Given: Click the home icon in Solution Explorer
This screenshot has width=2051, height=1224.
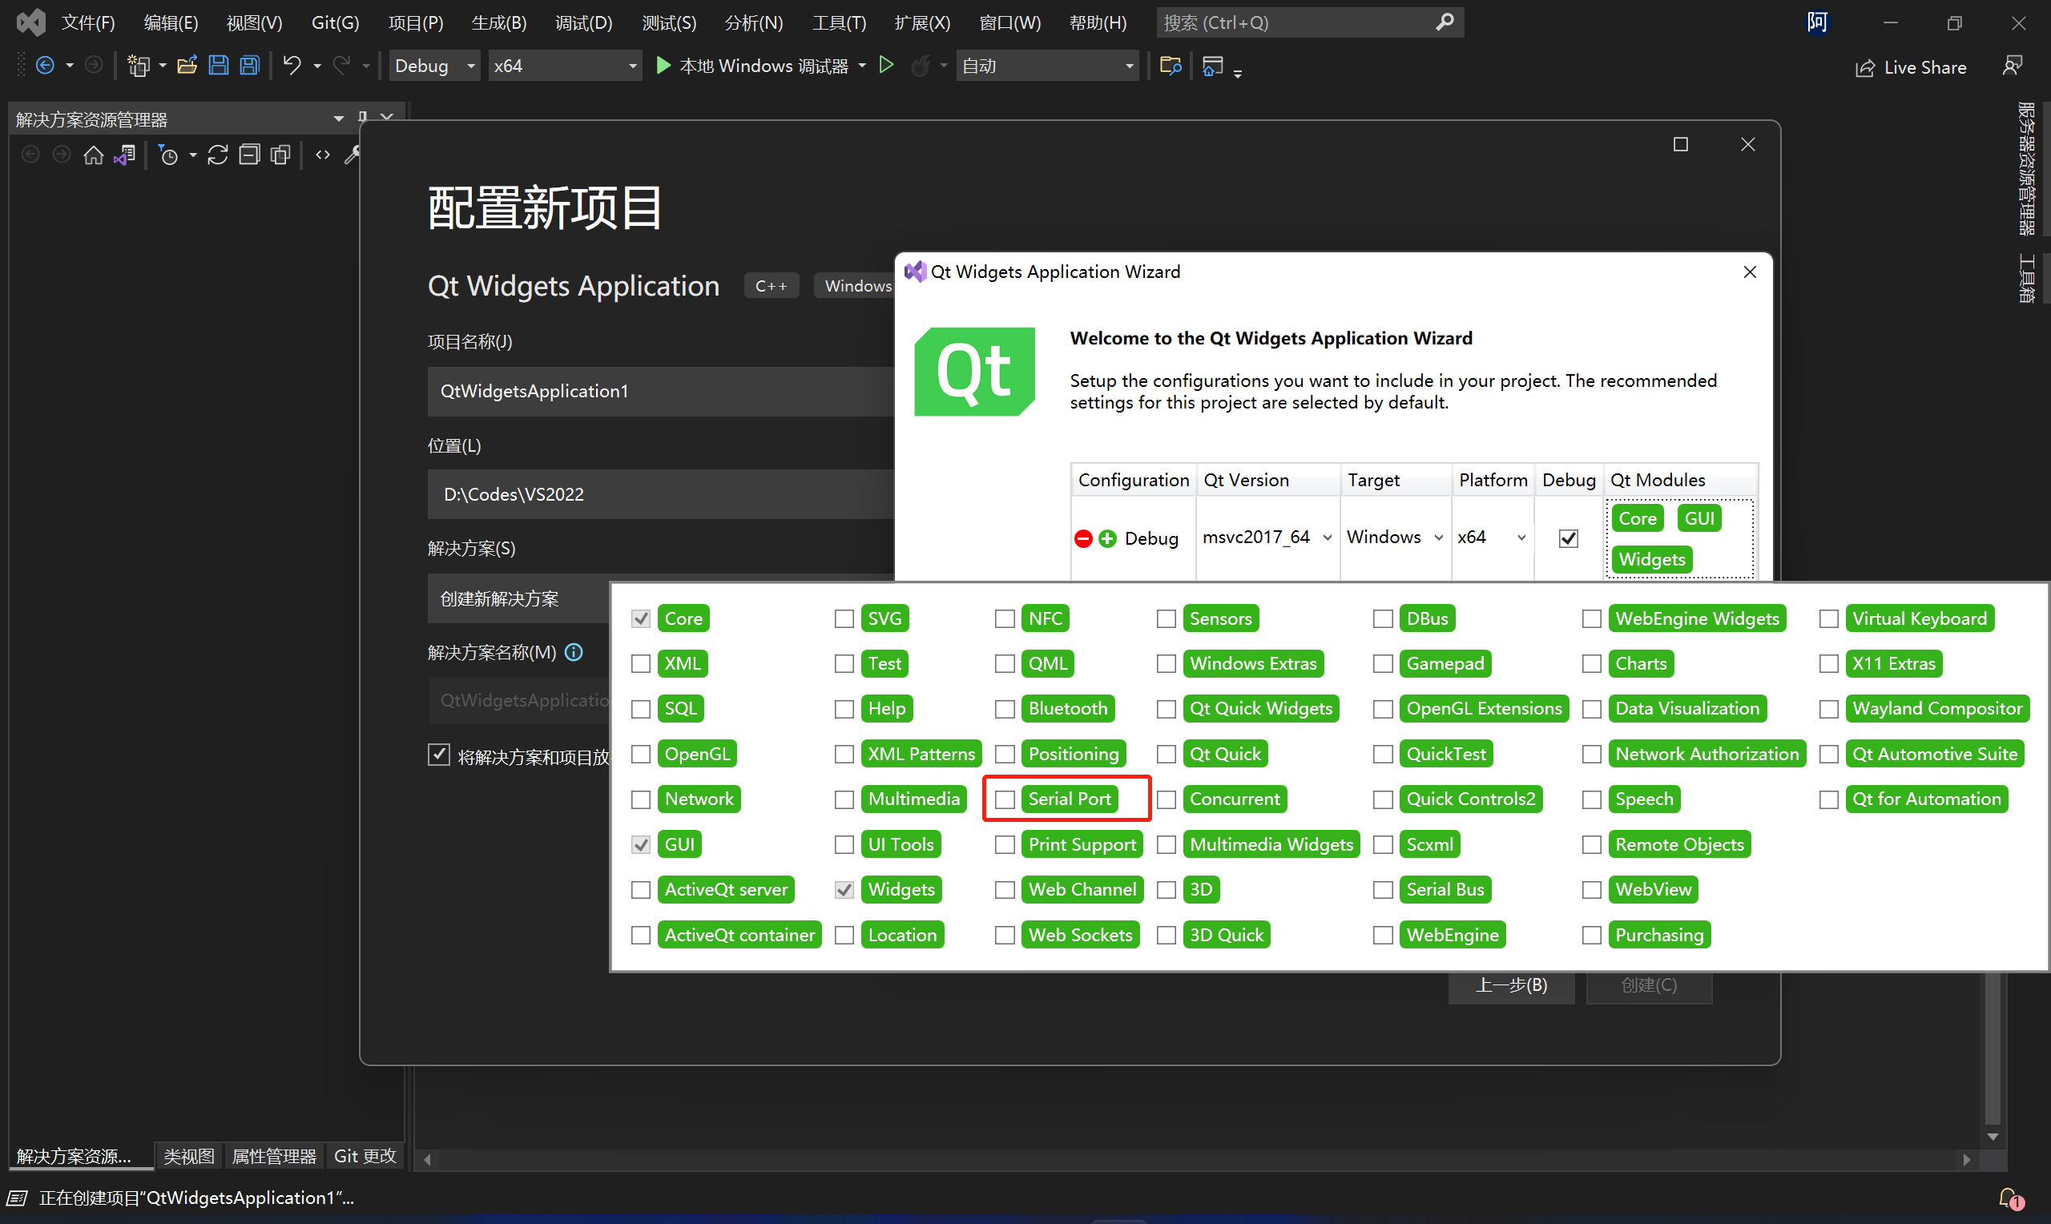Looking at the screenshot, I should click(93, 155).
